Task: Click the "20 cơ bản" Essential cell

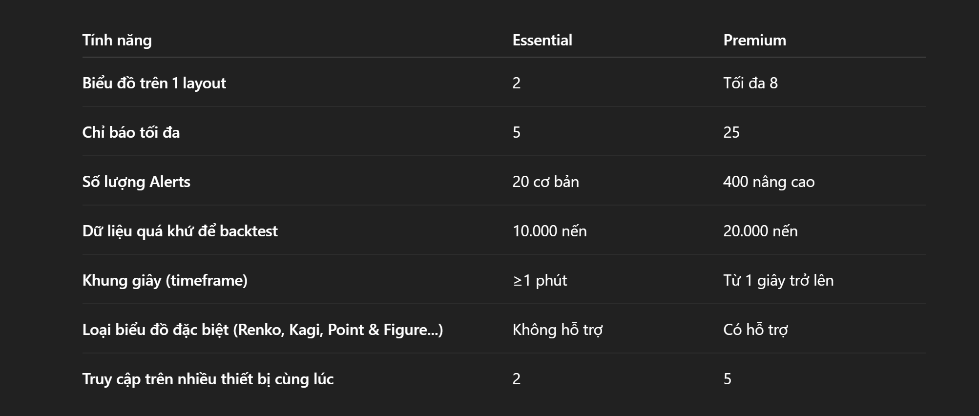Action: (545, 182)
